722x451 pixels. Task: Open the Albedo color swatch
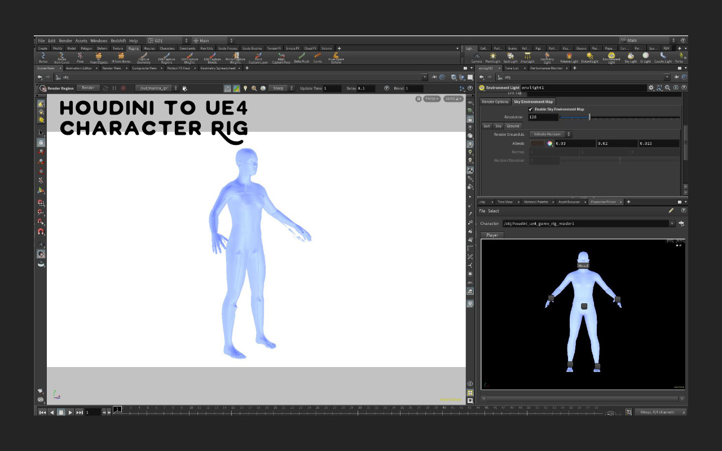pos(537,144)
